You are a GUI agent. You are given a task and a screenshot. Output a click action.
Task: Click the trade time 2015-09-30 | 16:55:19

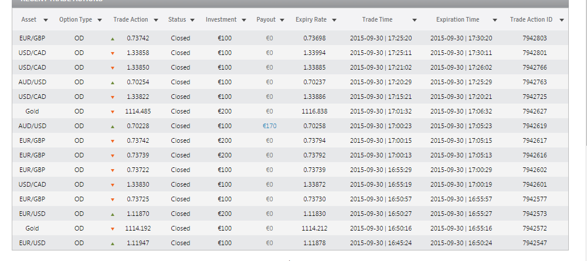(x=381, y=184)
